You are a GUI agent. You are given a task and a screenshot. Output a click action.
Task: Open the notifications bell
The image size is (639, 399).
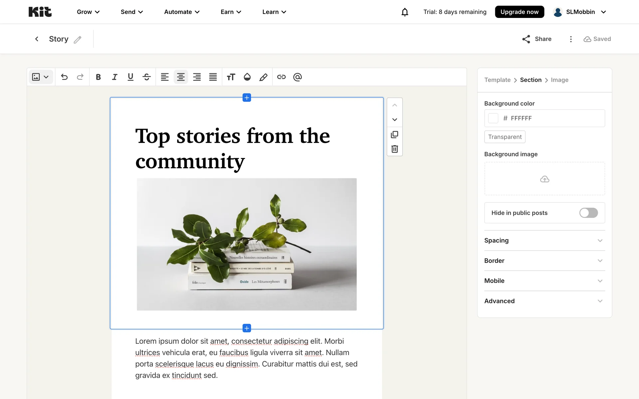pos(405,12)
